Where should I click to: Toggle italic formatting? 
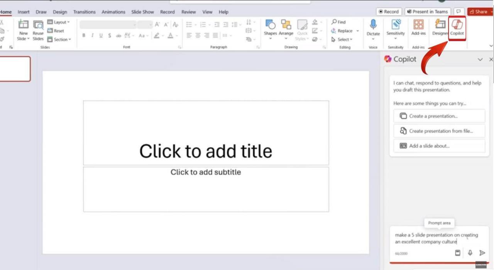[x=92, y=35]
